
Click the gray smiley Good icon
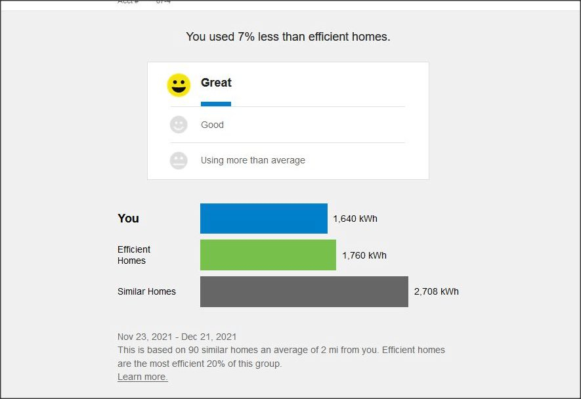[x=179, y=125]
